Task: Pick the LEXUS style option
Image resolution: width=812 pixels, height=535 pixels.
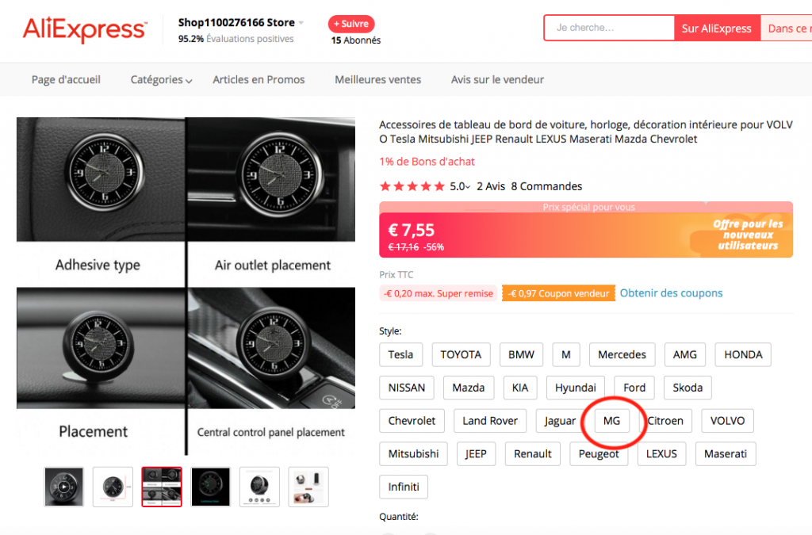Action: click(661, 454)
